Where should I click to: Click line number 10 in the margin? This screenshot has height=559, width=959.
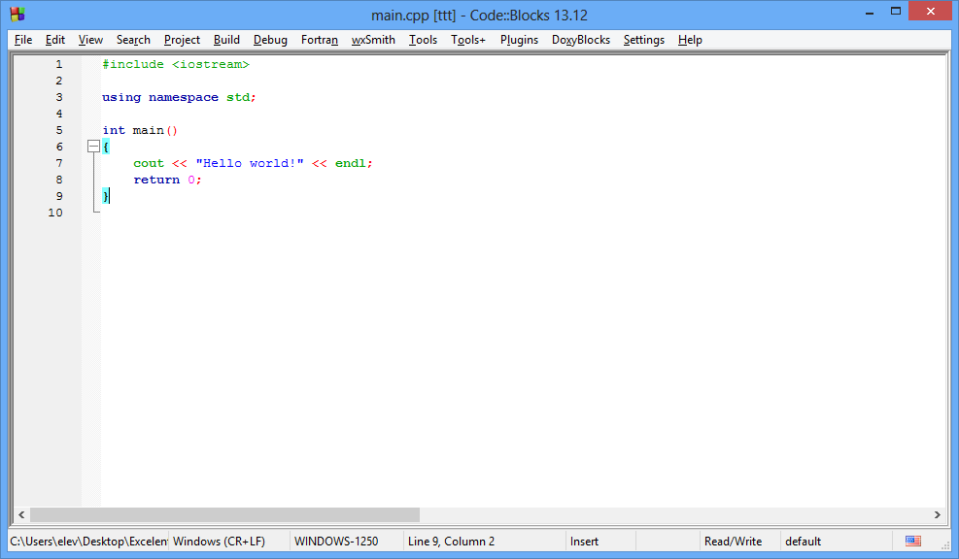click(x=55, y=213)
